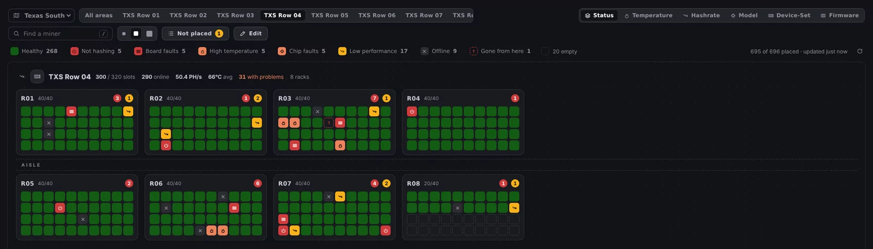Open the TXS Row 03 tab
873x249 pixels.
(x=235, y=15)
